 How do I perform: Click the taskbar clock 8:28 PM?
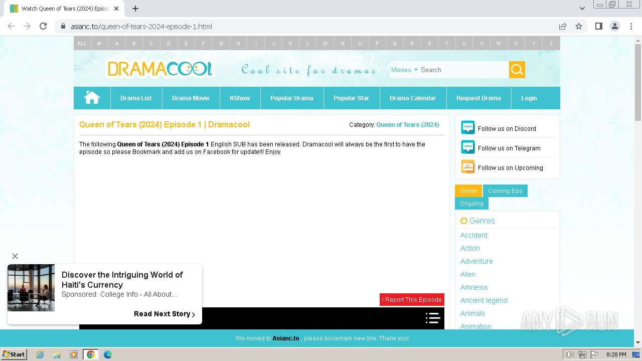point(616,354)
